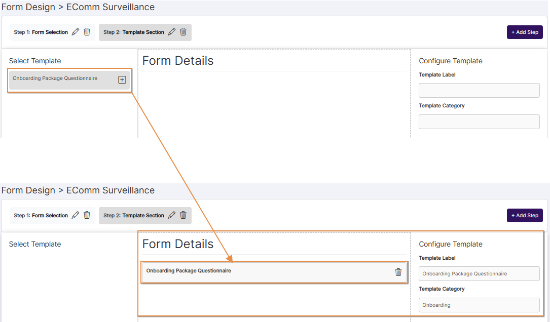
Task: Click the pencil icon beside Step 1: Form Selection
Action: (x=75, y=32)
